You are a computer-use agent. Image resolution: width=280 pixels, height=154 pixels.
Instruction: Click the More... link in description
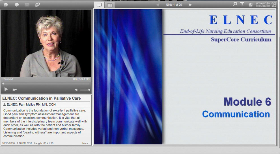[x=86, y=143]
